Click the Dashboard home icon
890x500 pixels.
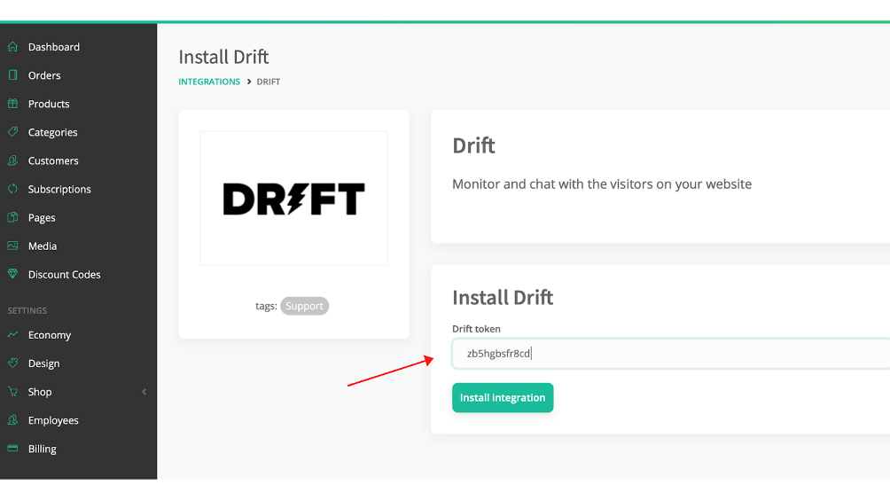pyautogui.click(x=12, y=46)
